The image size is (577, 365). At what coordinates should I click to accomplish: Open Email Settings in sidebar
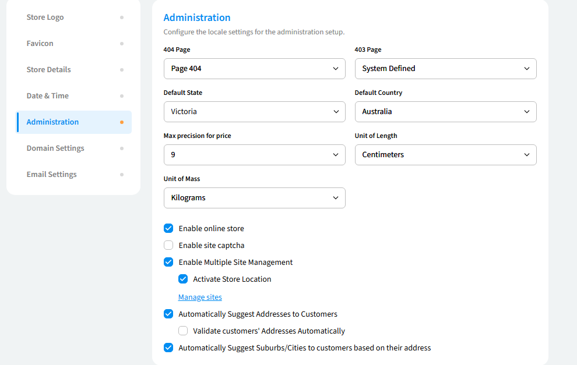52,175
